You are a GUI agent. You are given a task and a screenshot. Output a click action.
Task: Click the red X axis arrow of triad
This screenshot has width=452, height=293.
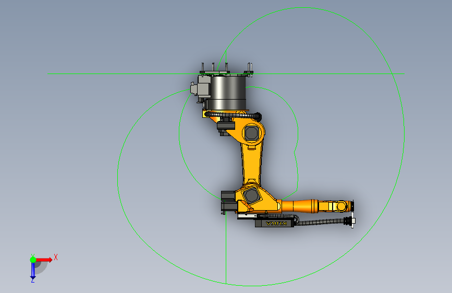coord(44,260)
